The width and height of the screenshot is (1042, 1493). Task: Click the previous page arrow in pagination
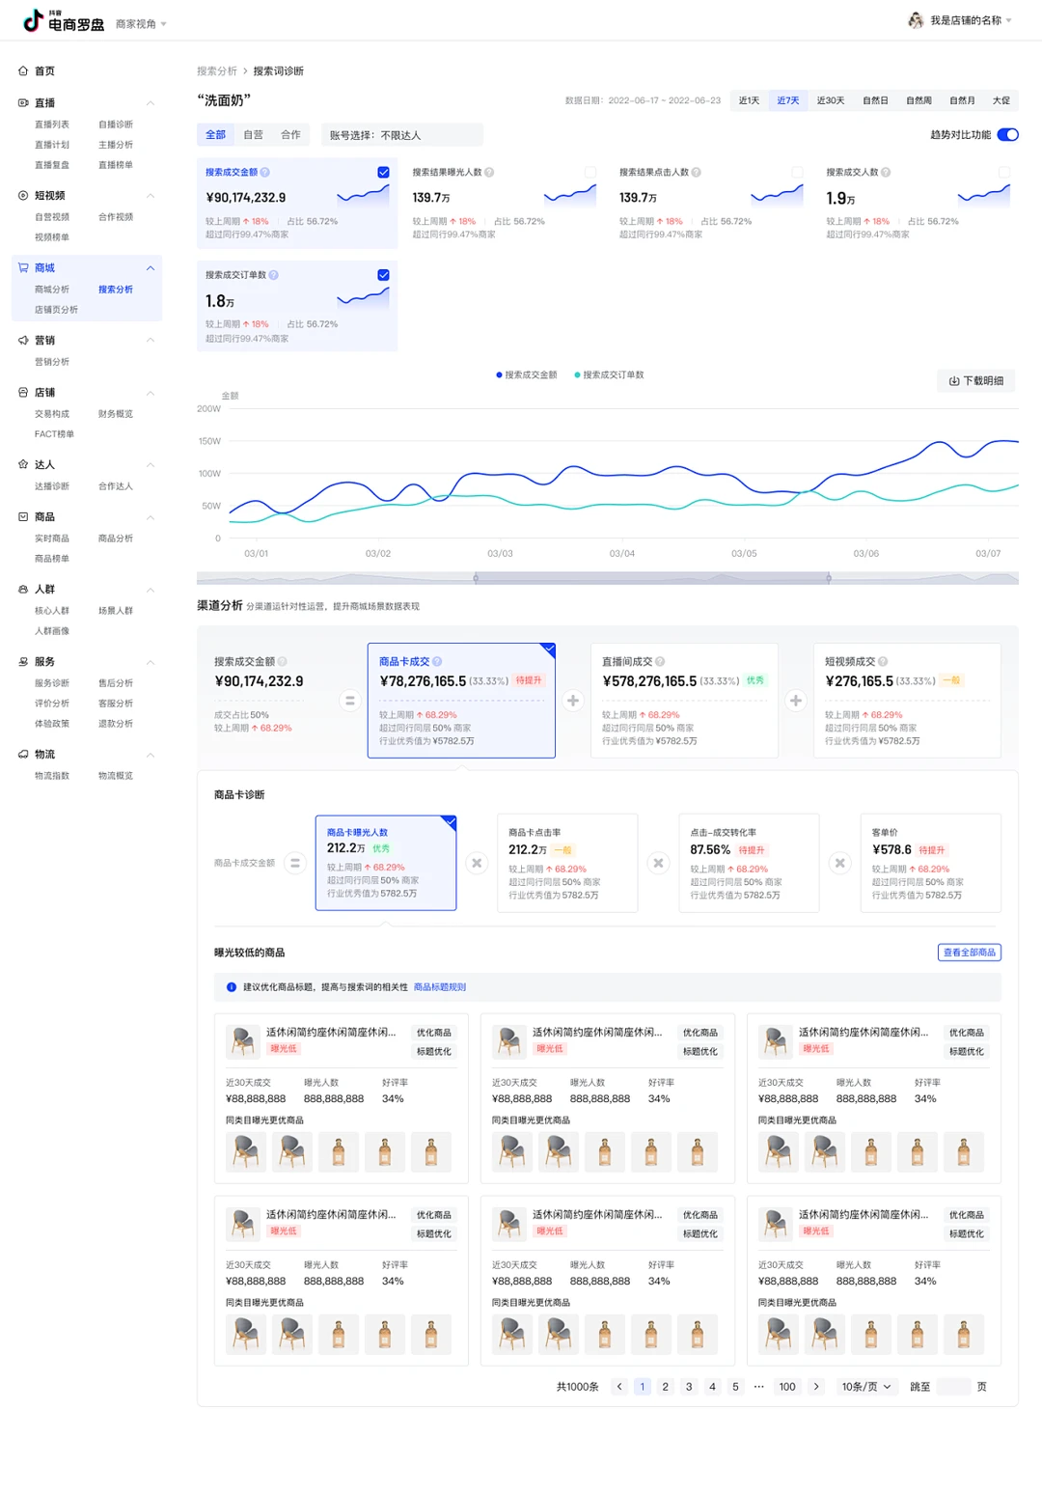pos(619,1387)
